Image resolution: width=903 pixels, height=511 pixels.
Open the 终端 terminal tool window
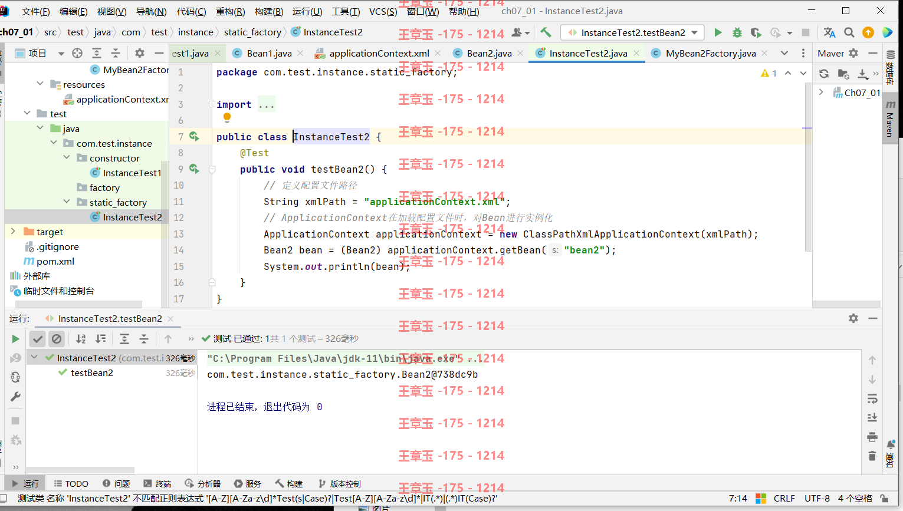pos(157,484)
